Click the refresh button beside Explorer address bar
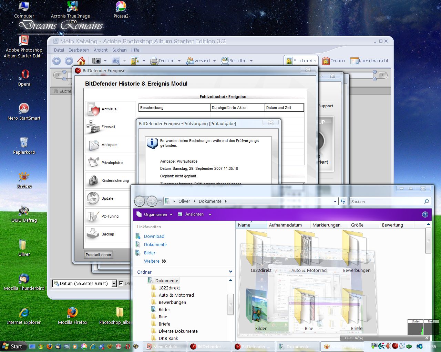This screenshot has height=352, width=441. click(343, 201)
